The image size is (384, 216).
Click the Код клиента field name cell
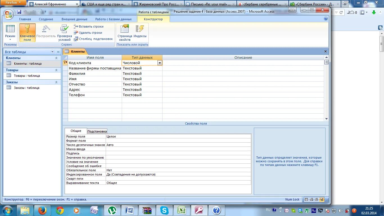95,63
